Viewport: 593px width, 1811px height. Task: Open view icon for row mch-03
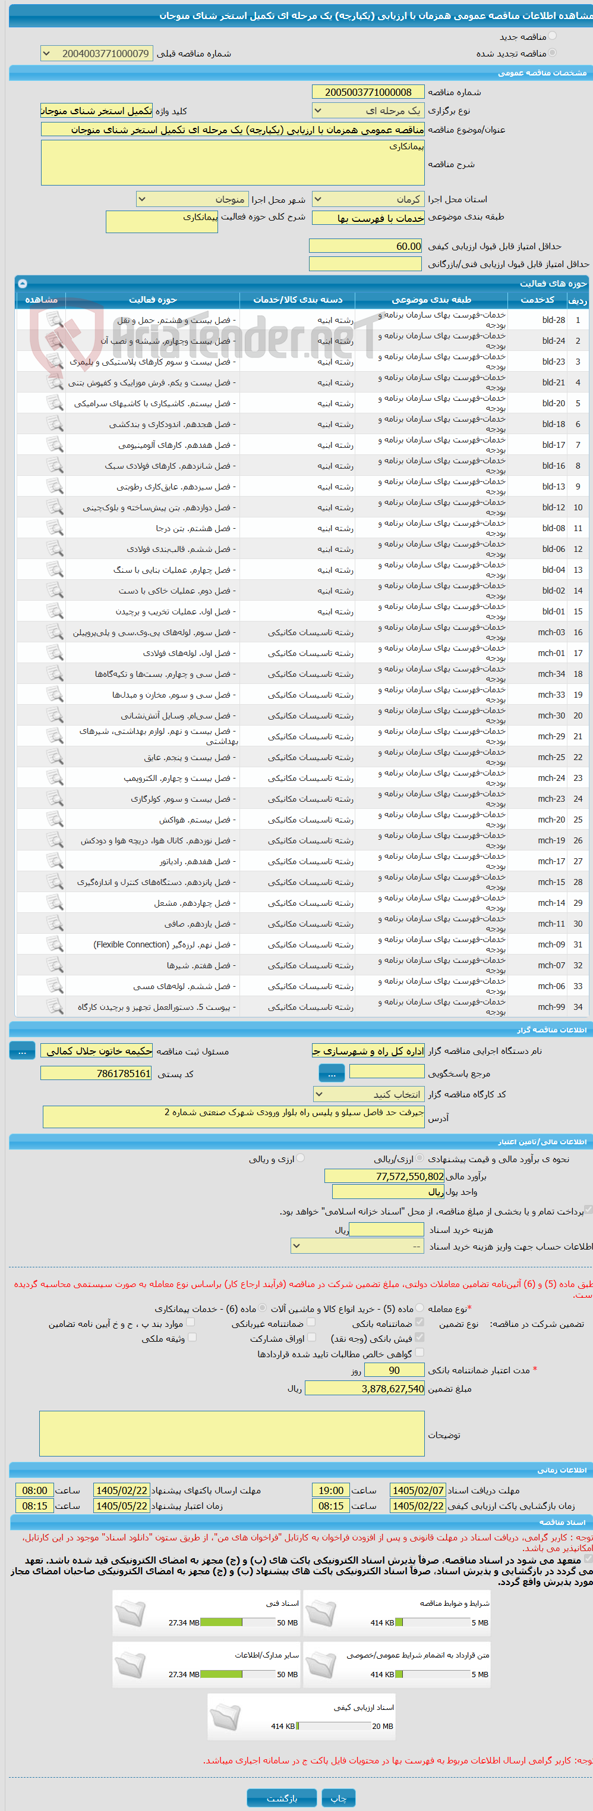pos(55,632)
